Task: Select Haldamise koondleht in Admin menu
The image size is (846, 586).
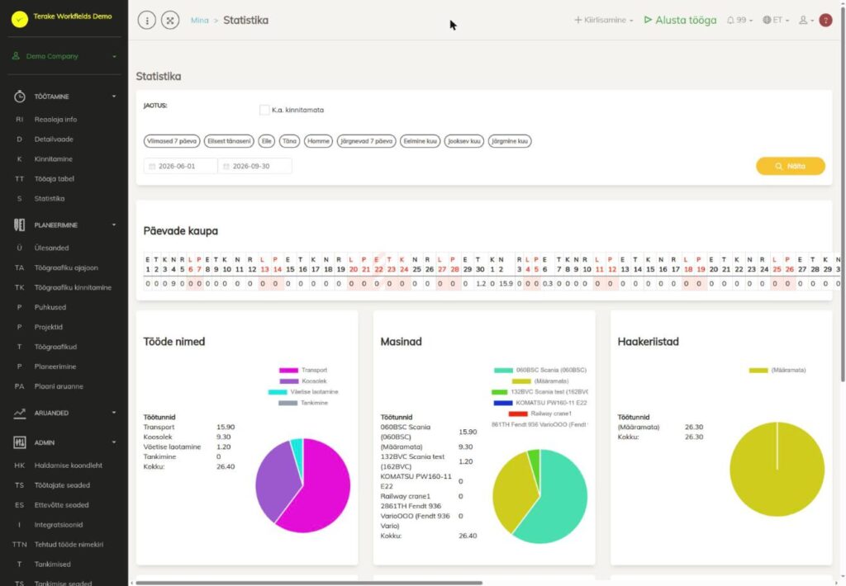Action: tap(68, 465)
